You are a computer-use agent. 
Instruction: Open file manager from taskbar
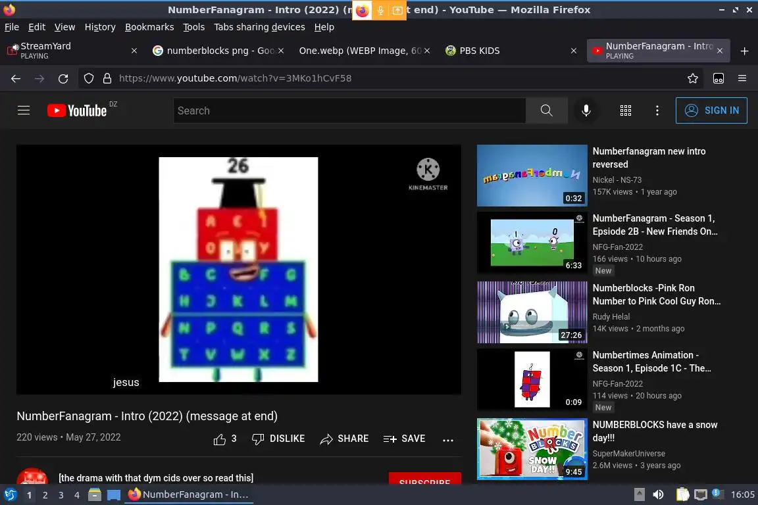(95, 494)
